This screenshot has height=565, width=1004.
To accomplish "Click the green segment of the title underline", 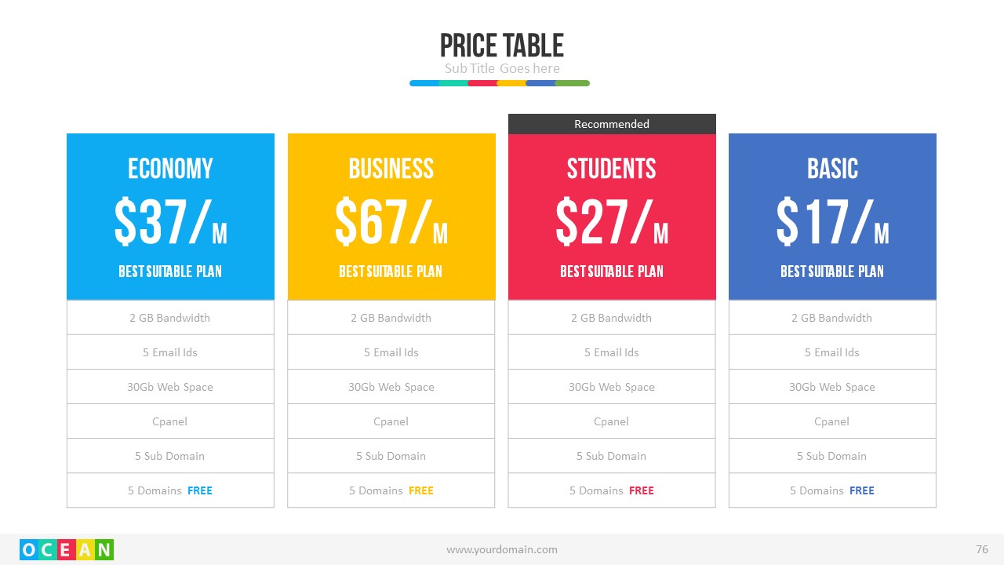I will click(x=573, y=83).
